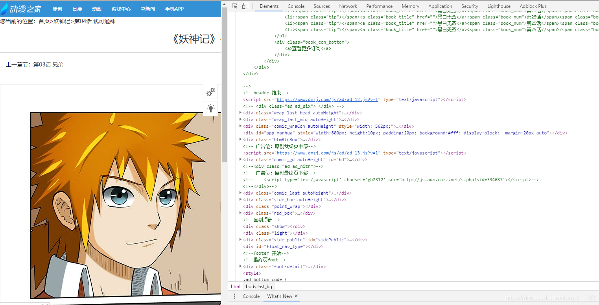Click the 首页 breadcrumb link
599x305 pixels.
click(44, 21)
